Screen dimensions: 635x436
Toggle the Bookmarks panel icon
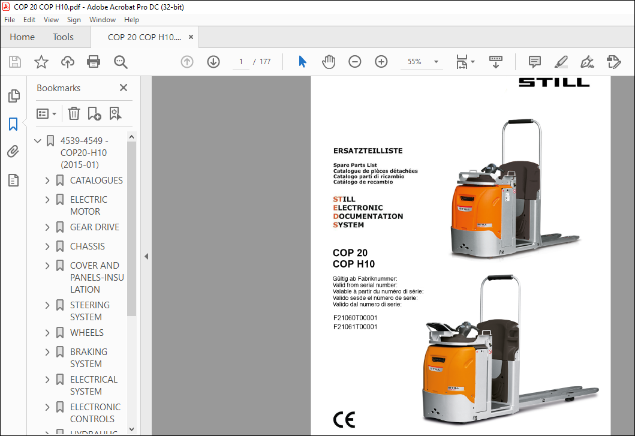[x=13, y=124]
